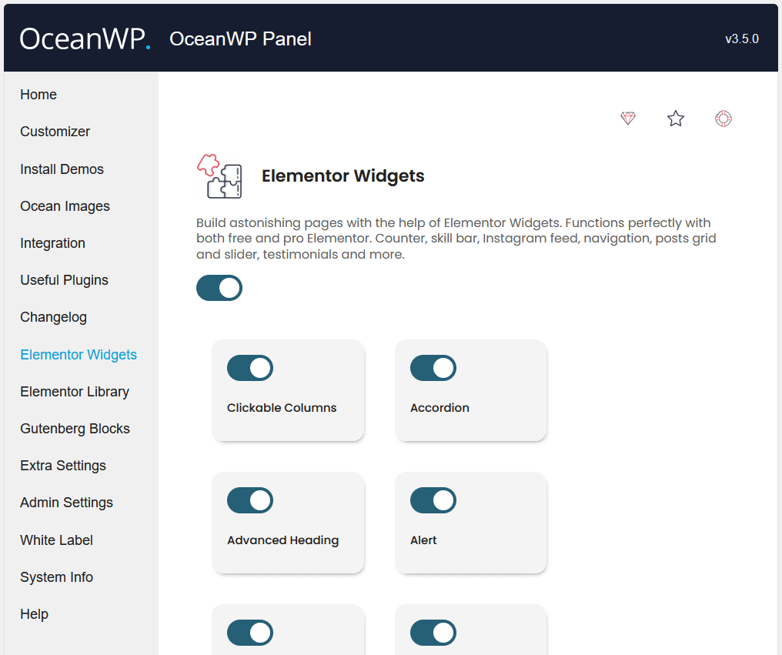
Task: Click the Elementor Widgets puzzle icon
Action: tap(219, 176)
